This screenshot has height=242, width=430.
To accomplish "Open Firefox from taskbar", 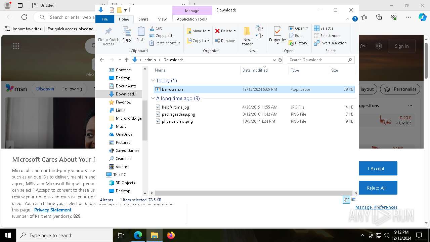I will click(x=171, y=235).
